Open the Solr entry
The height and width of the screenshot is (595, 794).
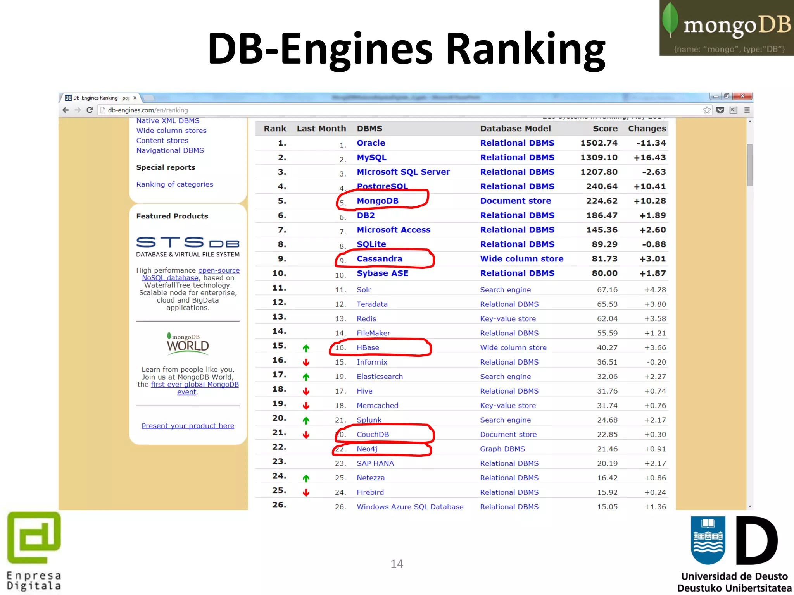364,290
